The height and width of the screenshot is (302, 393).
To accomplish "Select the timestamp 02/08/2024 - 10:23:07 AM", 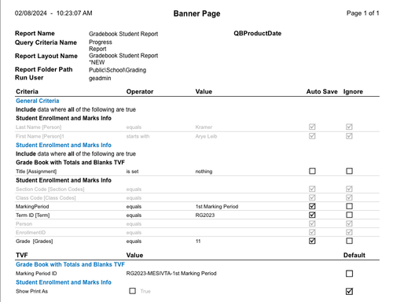I will tap(53, 13).
